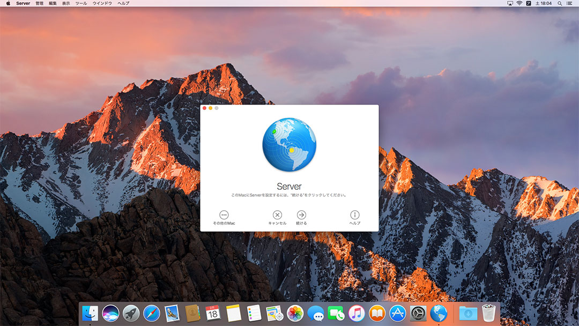Open the Trash in Dock
This screenshot has width=579, height=326.
[x=488, y=314]
